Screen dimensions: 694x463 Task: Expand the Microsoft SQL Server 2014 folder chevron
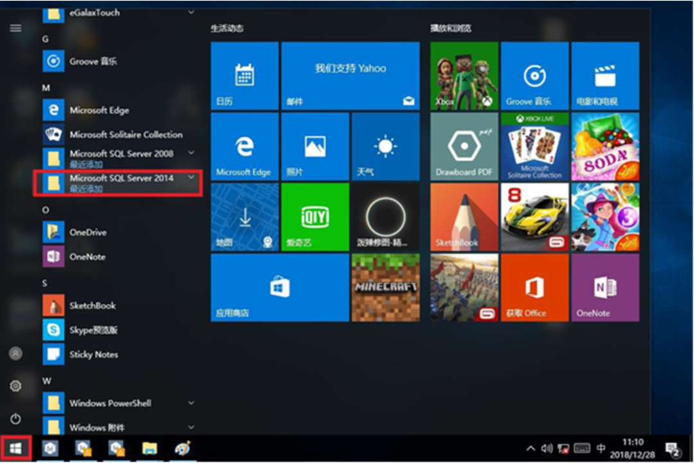point(191,177)
